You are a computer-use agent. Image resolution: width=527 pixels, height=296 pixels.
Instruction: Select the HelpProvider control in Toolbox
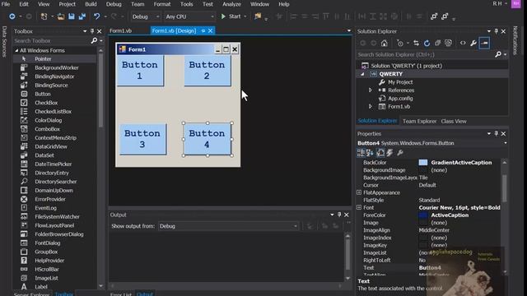[x=49, y=261]
